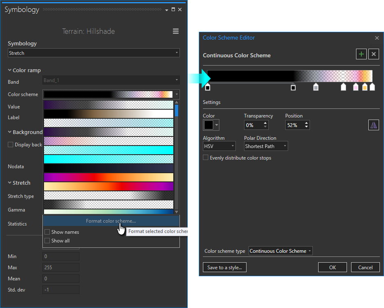
Task: Click the Min value field
Action: coord(61,256)
